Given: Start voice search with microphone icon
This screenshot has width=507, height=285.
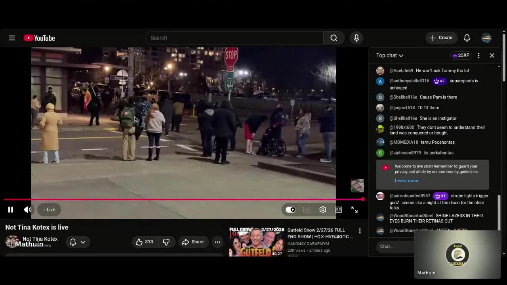Looking at the screenshot, I should pyautogui.click(x=356, y=38).
